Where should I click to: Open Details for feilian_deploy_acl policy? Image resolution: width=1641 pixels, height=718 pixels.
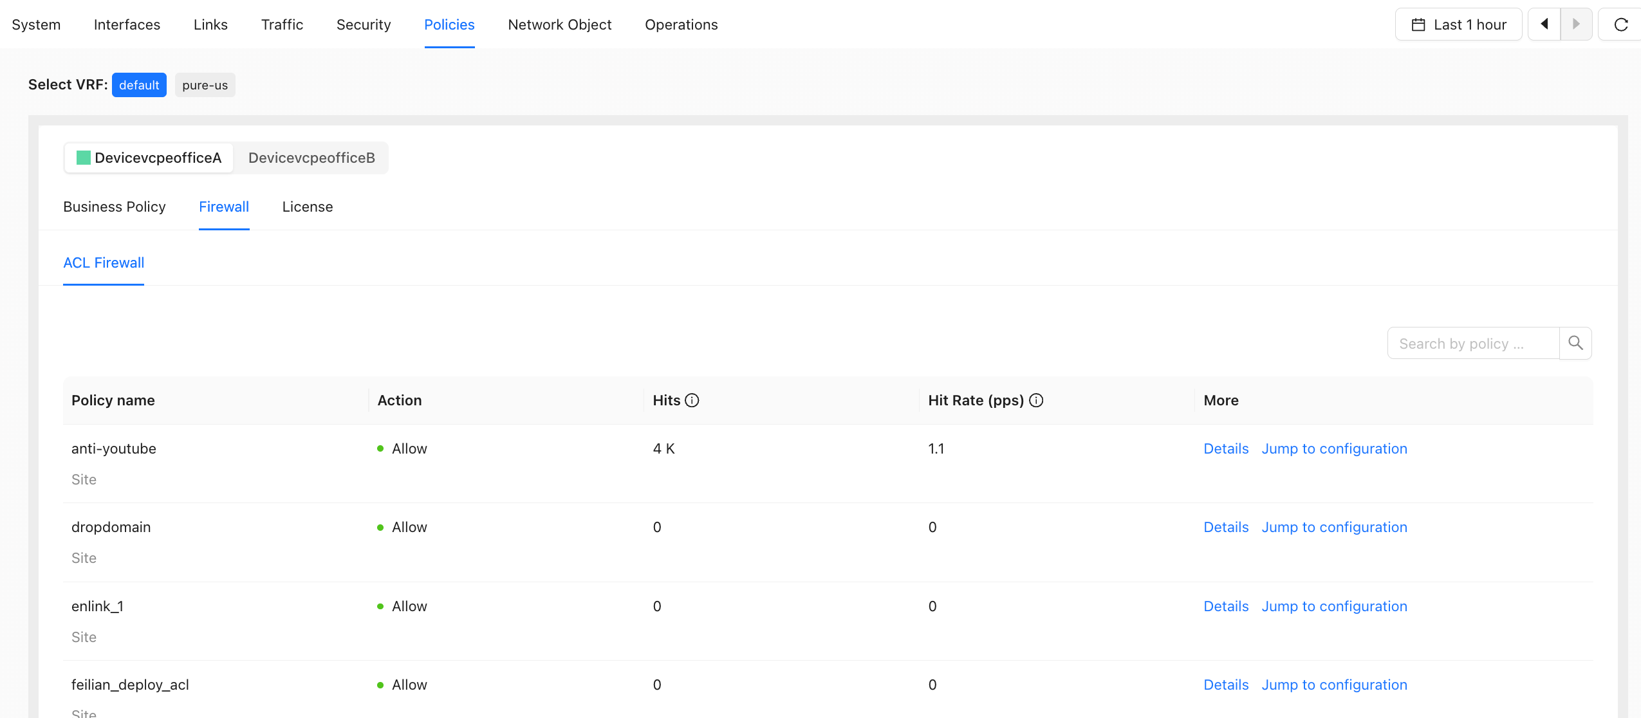[1226, 685]
